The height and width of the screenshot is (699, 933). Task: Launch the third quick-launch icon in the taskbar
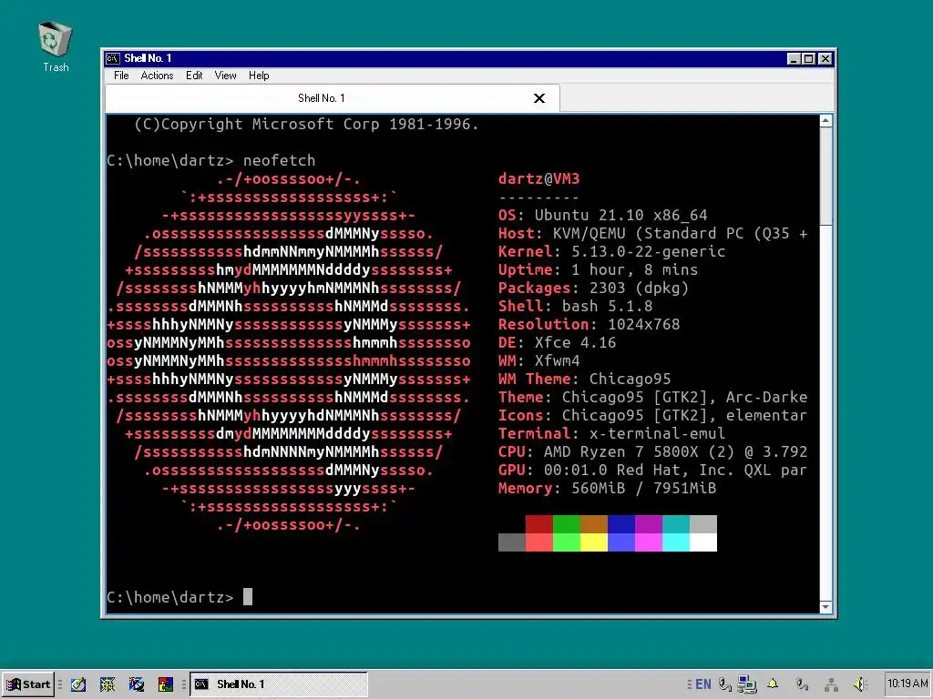coord(137,684)
